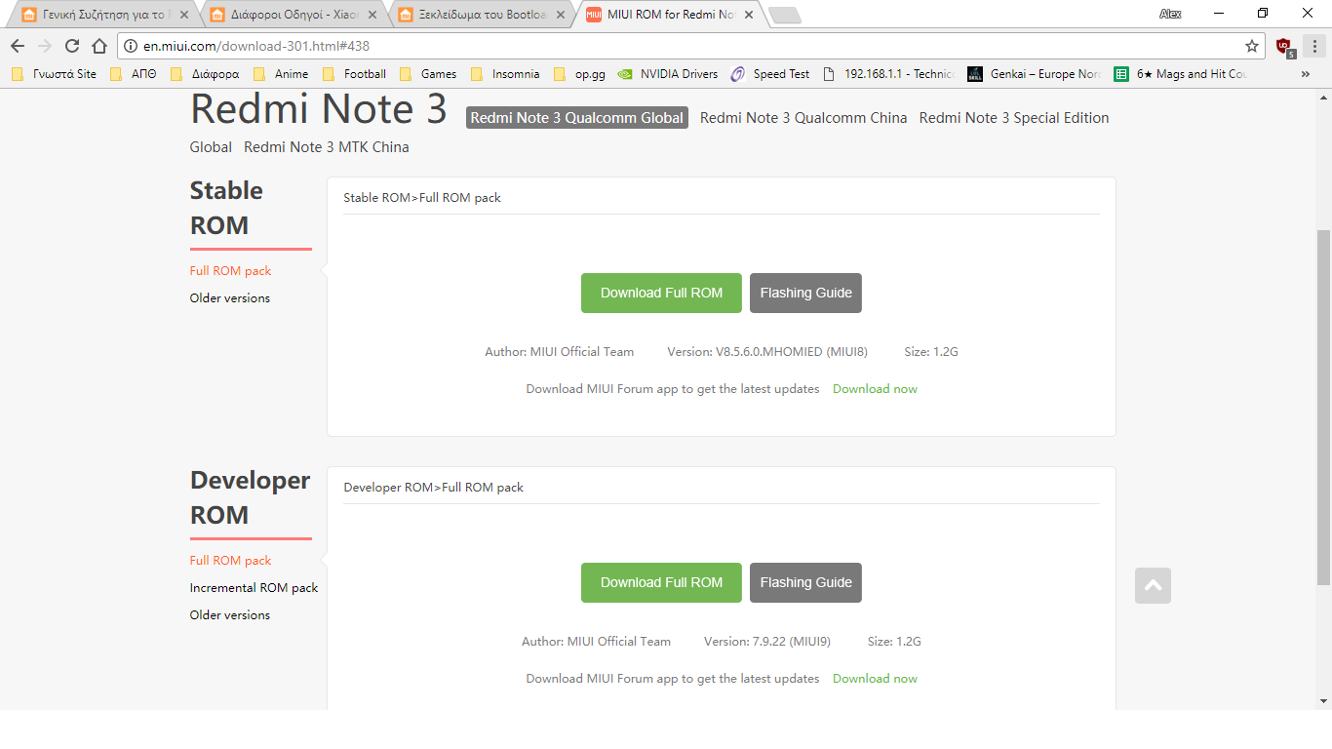Switch to the Διάφοροι Οδηγοί tab

click(x=291, y=15)
